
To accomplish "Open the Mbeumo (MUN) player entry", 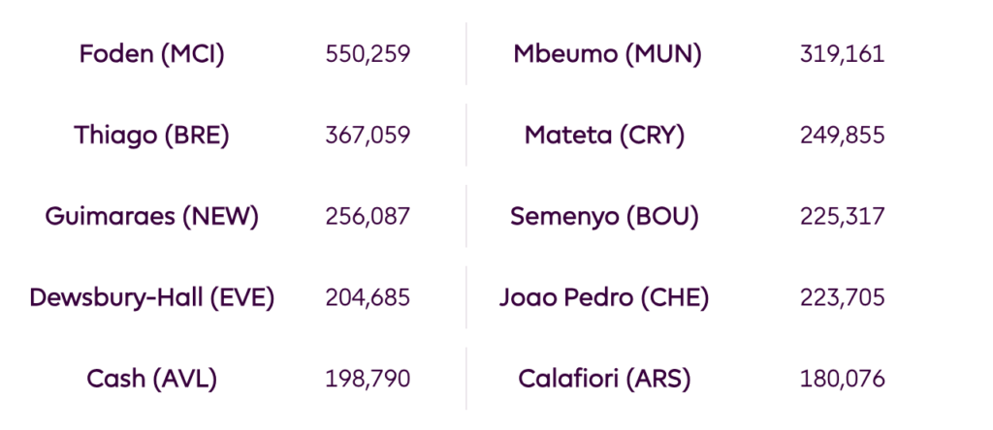I will (x=607, y=54).
